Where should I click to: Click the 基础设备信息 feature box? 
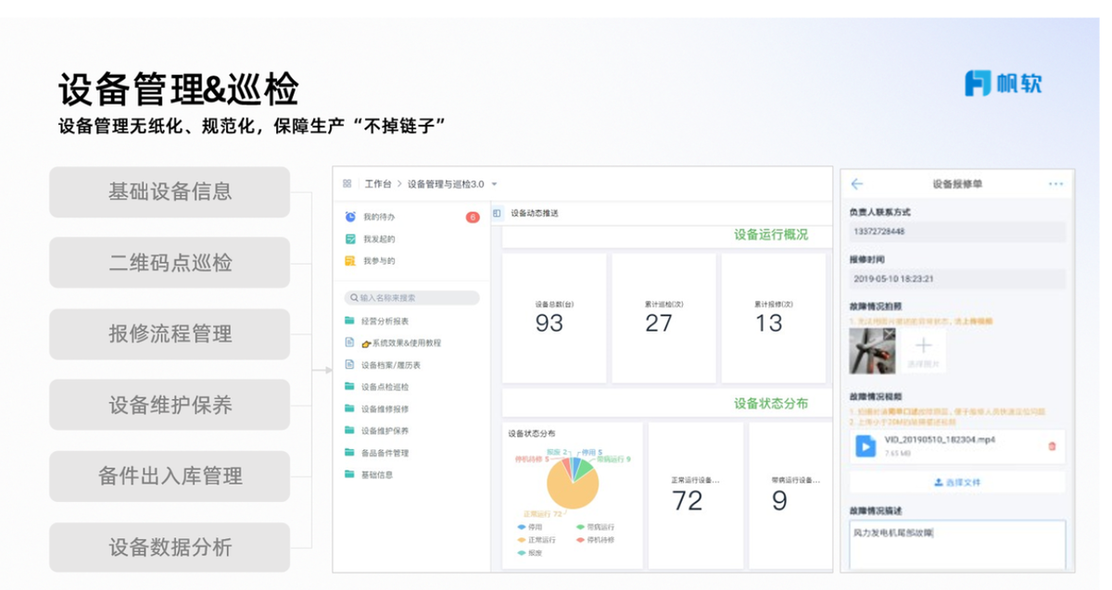click(170, 192)
